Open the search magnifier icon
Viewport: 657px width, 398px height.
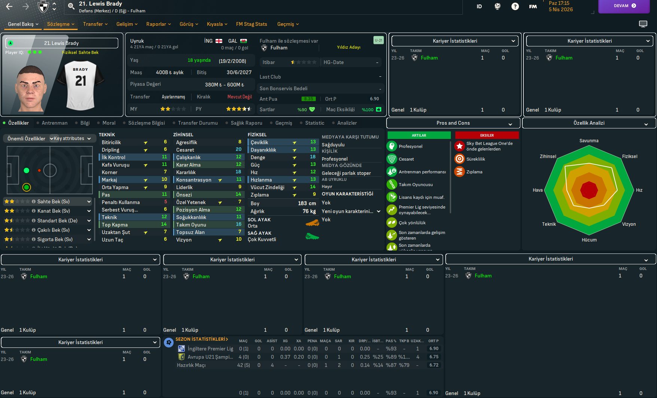pyautogui.click(x=71, y=6)
